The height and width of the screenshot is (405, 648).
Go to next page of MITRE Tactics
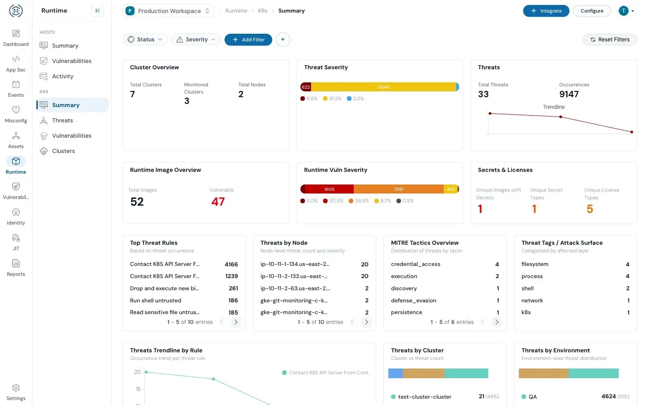[x=497, y=322]
